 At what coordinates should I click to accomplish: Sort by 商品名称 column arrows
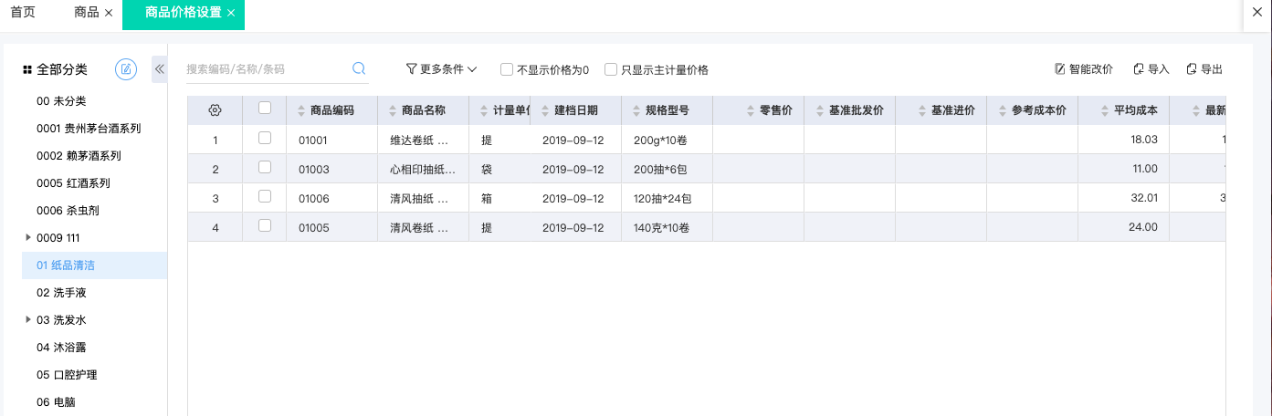coord(394,111)
